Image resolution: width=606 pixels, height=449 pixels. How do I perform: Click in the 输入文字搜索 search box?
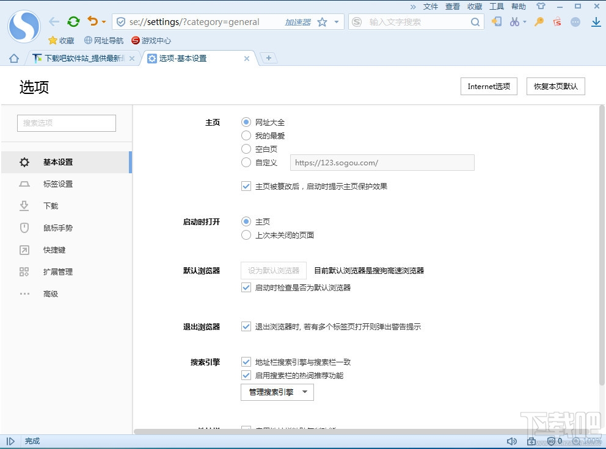(415, 22)
